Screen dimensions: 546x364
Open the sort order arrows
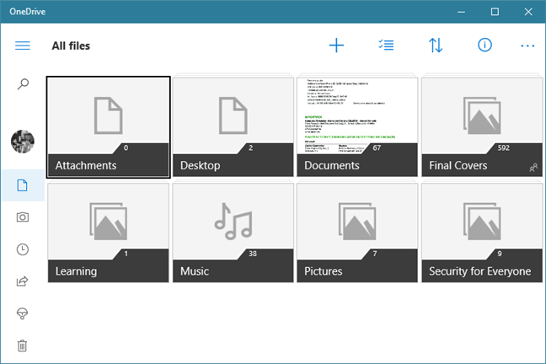(436, 45)
